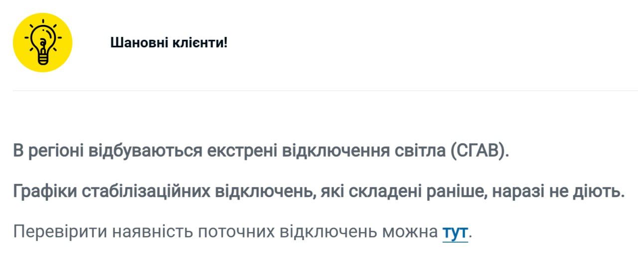Click the "Шановні клієнти!" heading
Screen dimensions: 638x259
coord(168,43)
